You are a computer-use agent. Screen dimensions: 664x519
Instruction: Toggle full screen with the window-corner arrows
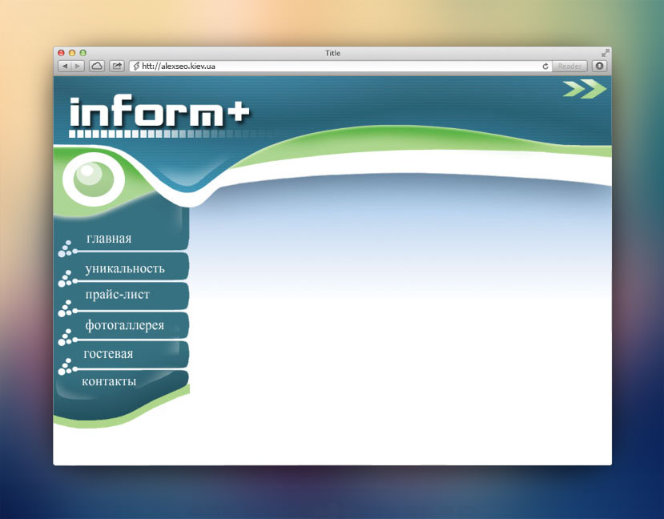pos(606,53)
